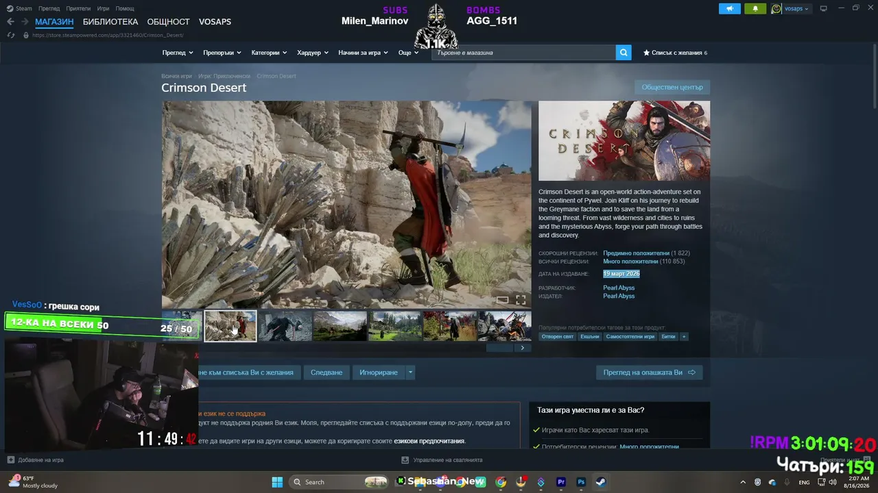This screenshot has height=493, width=878.
Task: Click the Crimson Desert header capsule image
Action: [x=624, y=141]
